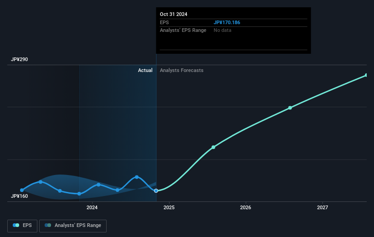Select the 2027 end forecast data point
The image size is (374, 237).
pos(366,75)
